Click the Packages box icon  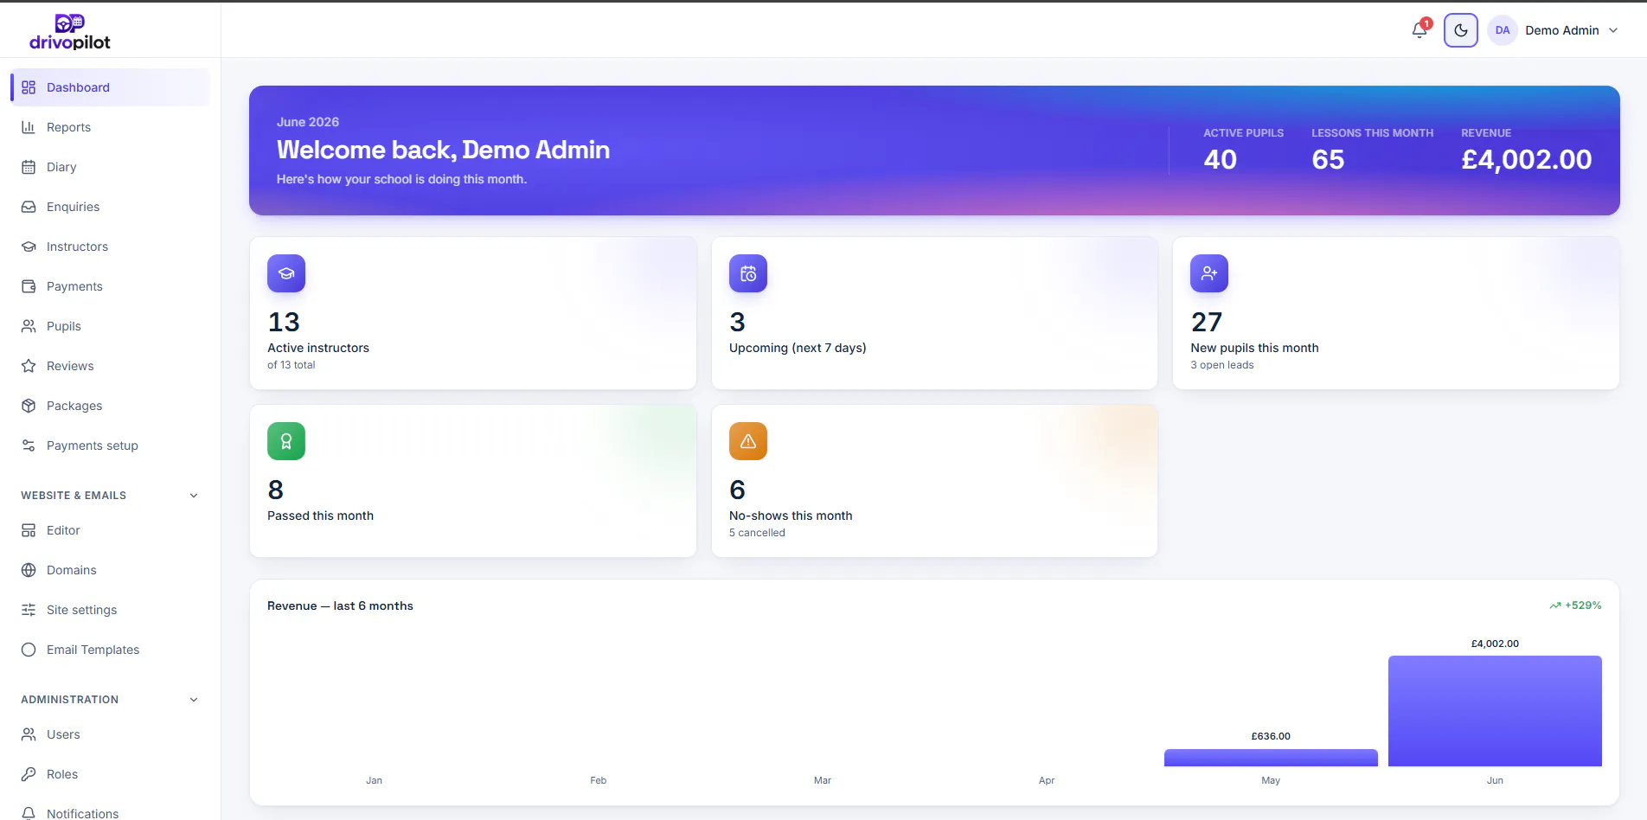click(x=29, y=406)
